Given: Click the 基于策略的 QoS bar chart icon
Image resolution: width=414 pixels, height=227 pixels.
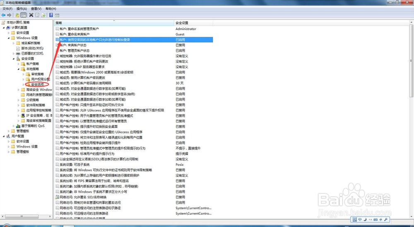Looking at the screenshot, I should click(18, 126).
